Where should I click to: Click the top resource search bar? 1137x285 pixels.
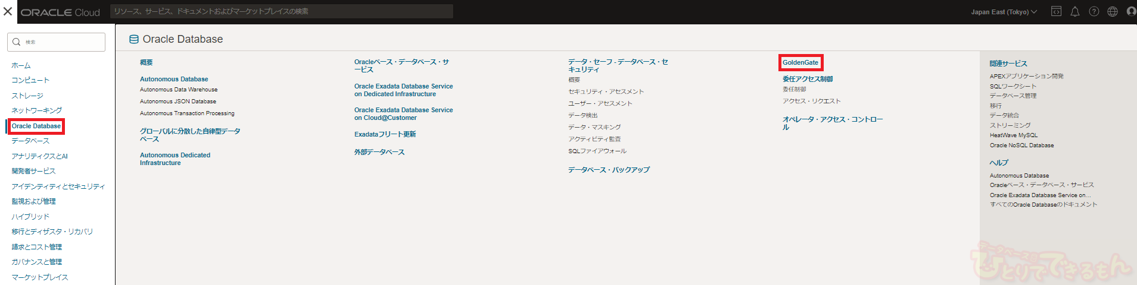coord(281,11)
